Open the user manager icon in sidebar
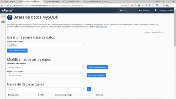The height and width of the screenshot is (99, 176). pyautogui.click(x=3, y=21)
